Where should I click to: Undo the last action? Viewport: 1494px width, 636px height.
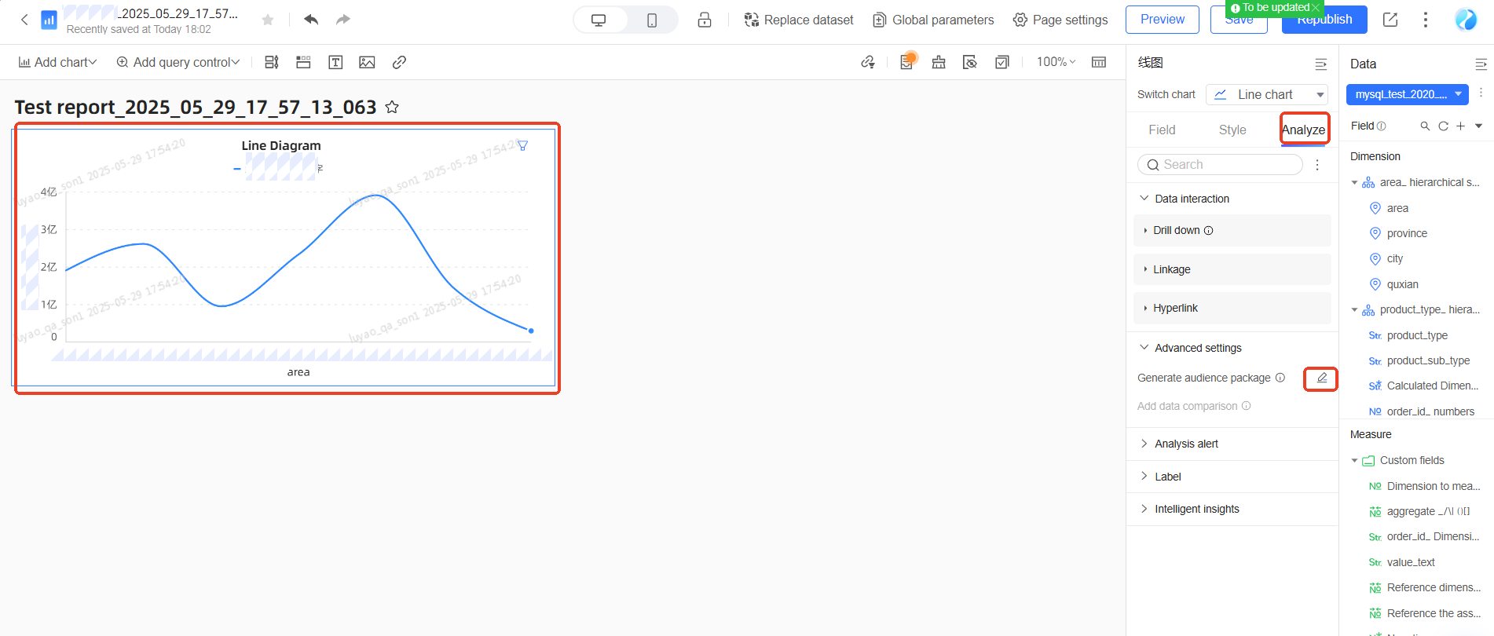(311, 20)
